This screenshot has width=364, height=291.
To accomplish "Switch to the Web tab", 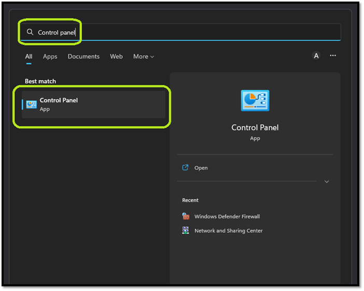I will pos(116,57).
